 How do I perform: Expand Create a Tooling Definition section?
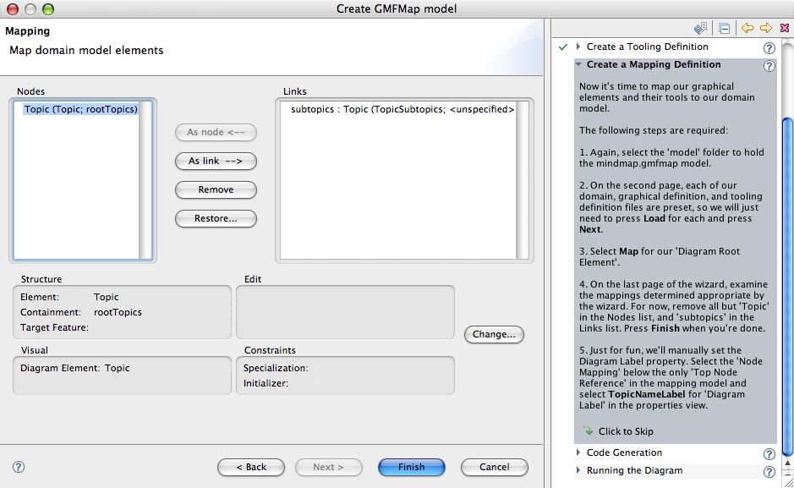tap(578, 47)
